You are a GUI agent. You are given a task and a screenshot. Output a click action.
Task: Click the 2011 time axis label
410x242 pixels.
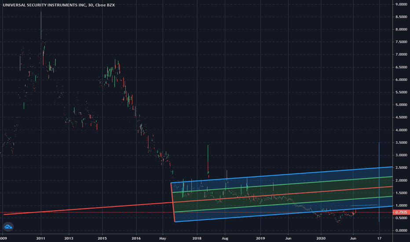[41, 238]
